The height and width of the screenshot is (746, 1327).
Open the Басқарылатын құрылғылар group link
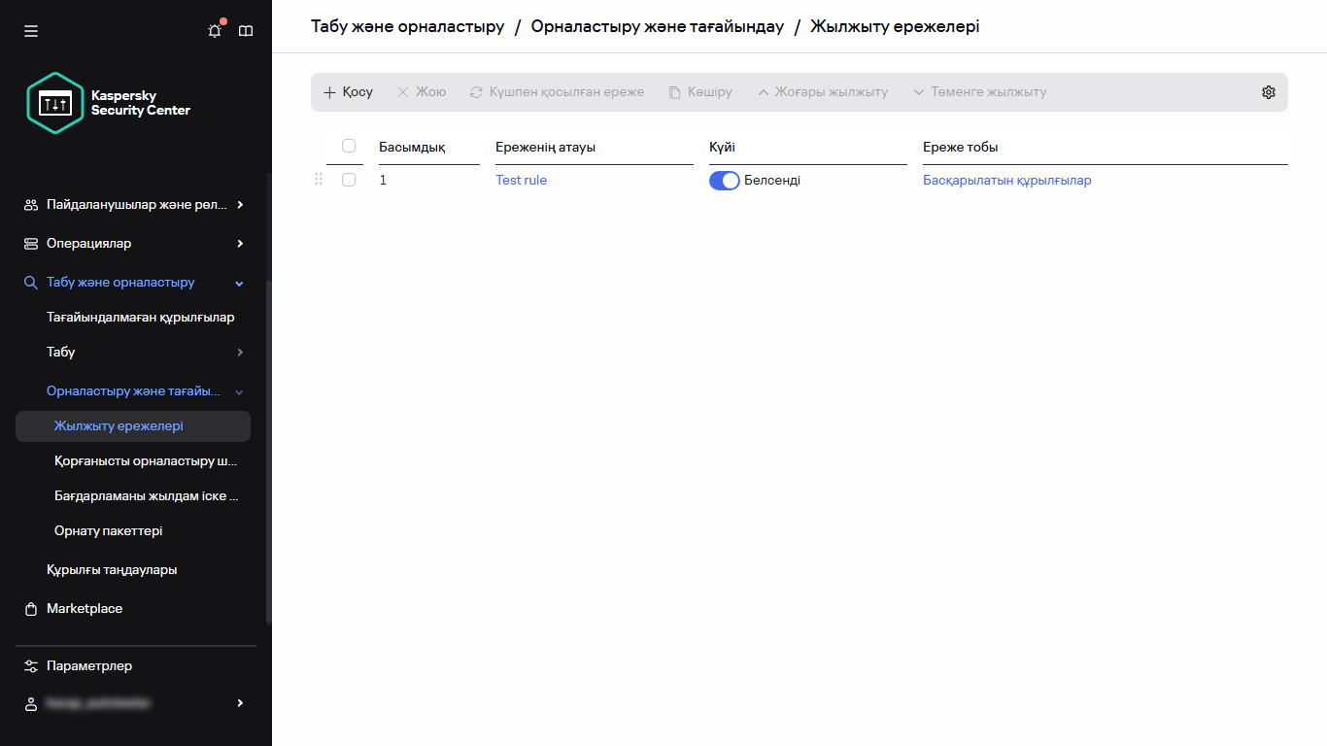[x=1006, y=181]
